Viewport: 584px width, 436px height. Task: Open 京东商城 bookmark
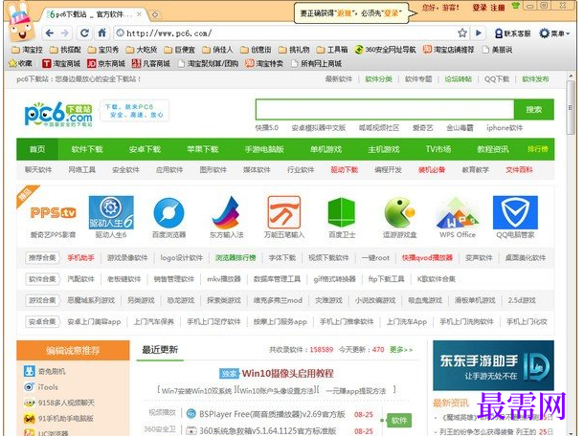[106, 64]
